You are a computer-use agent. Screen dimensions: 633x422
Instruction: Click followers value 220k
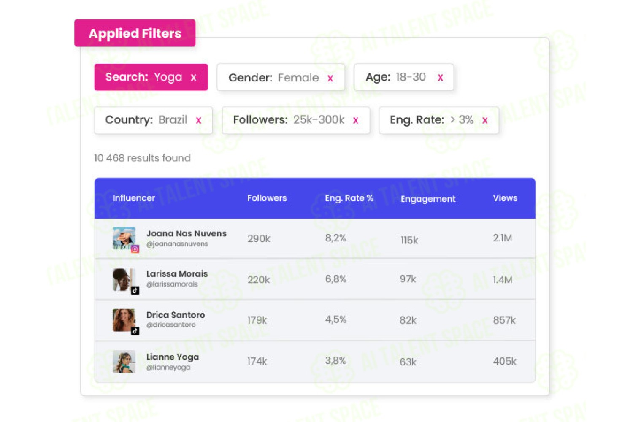[259, 280]
